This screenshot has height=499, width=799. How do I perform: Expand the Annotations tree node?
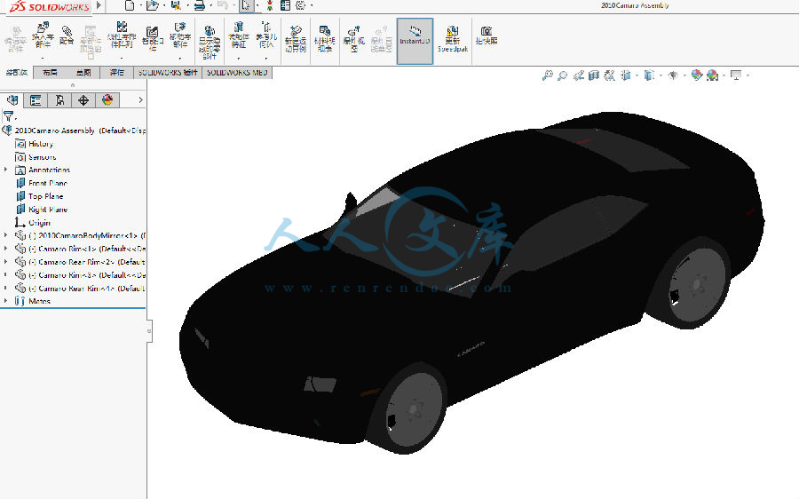(x=5, y=170)
